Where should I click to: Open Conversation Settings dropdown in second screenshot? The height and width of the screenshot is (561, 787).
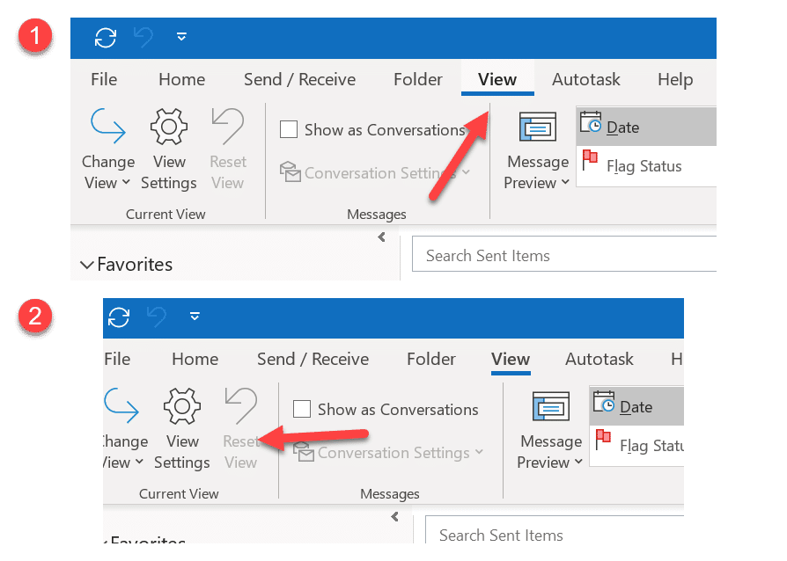388,453
